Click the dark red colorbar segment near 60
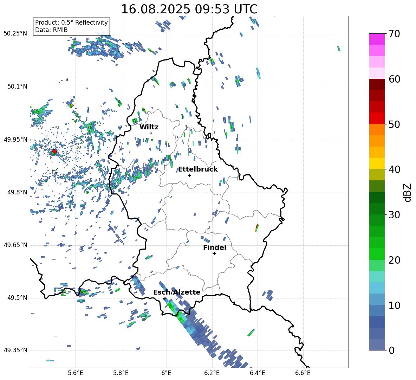416x380 pixels. (377, 84)
